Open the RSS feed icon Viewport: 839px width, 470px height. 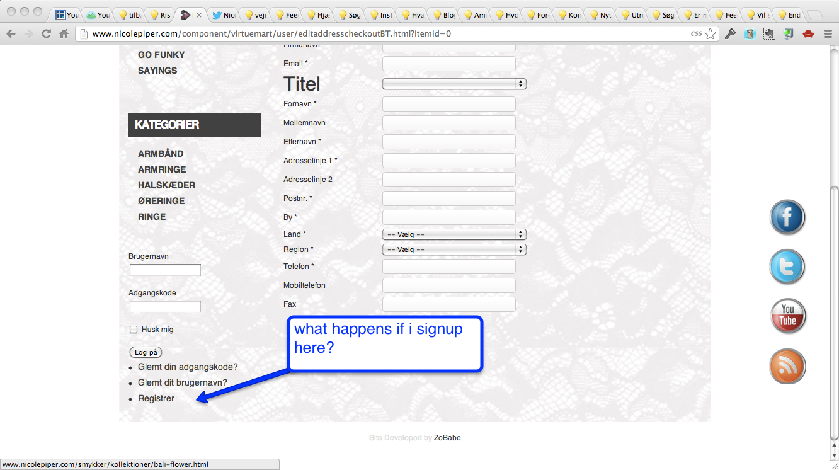pyautogui.click(x=787, y=366)
